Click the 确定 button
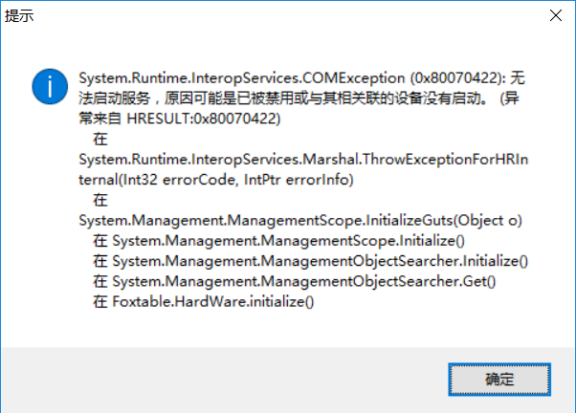The width and height of the screenshot is (576, 413). point(499,380)
